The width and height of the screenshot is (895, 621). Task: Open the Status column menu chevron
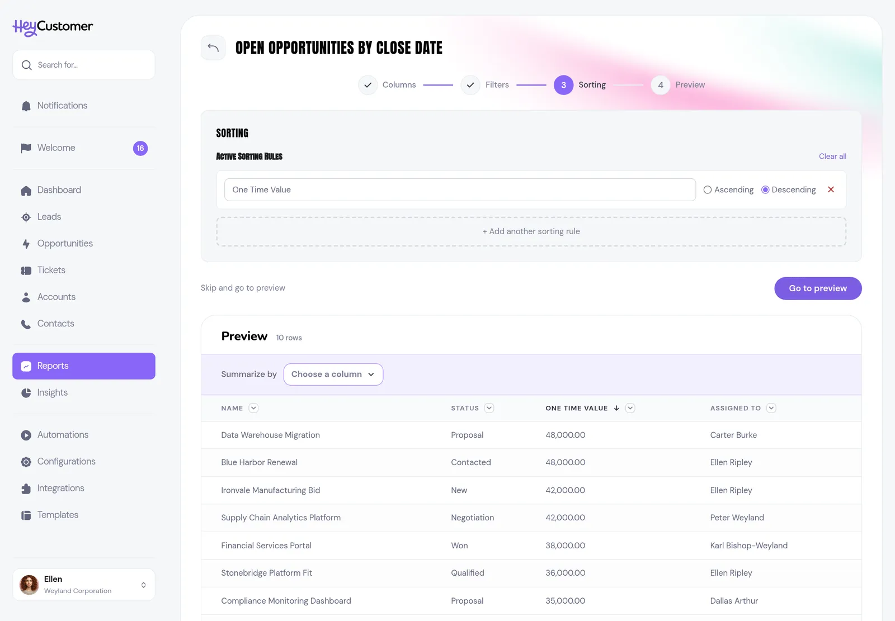tap(489, 408)
